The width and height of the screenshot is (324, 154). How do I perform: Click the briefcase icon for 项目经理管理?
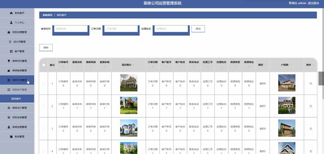[9, 32]
